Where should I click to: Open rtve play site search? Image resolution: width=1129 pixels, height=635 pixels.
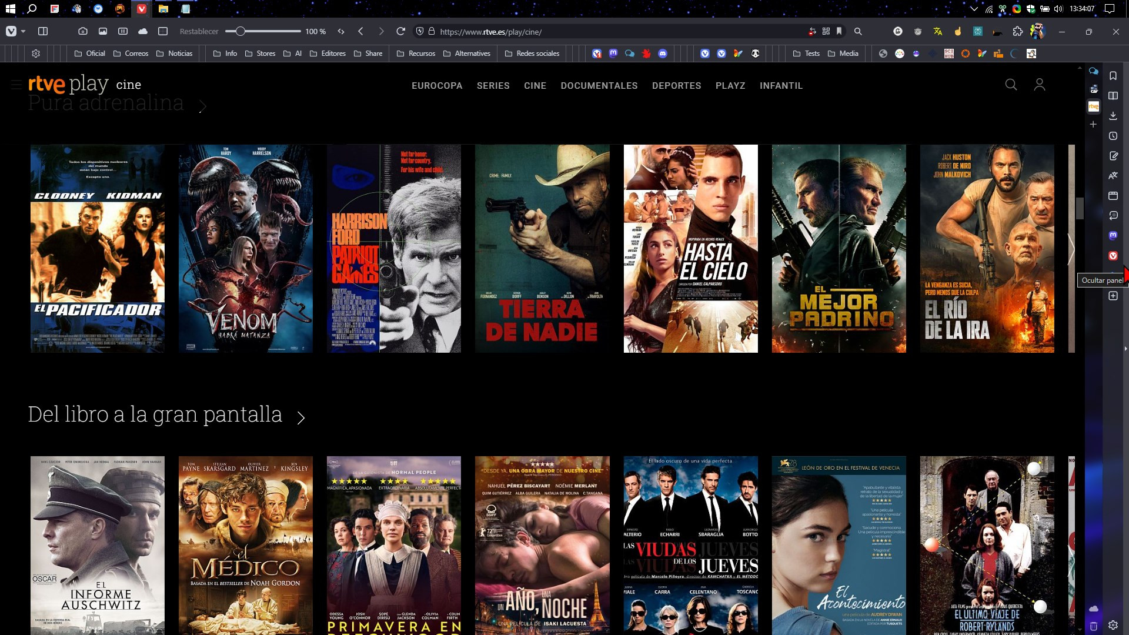1011,85
